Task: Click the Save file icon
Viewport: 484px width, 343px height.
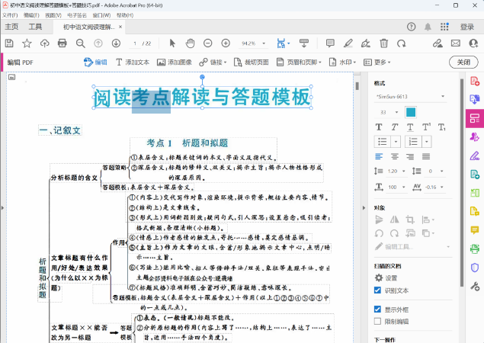Action: click(x=9, y=43)
